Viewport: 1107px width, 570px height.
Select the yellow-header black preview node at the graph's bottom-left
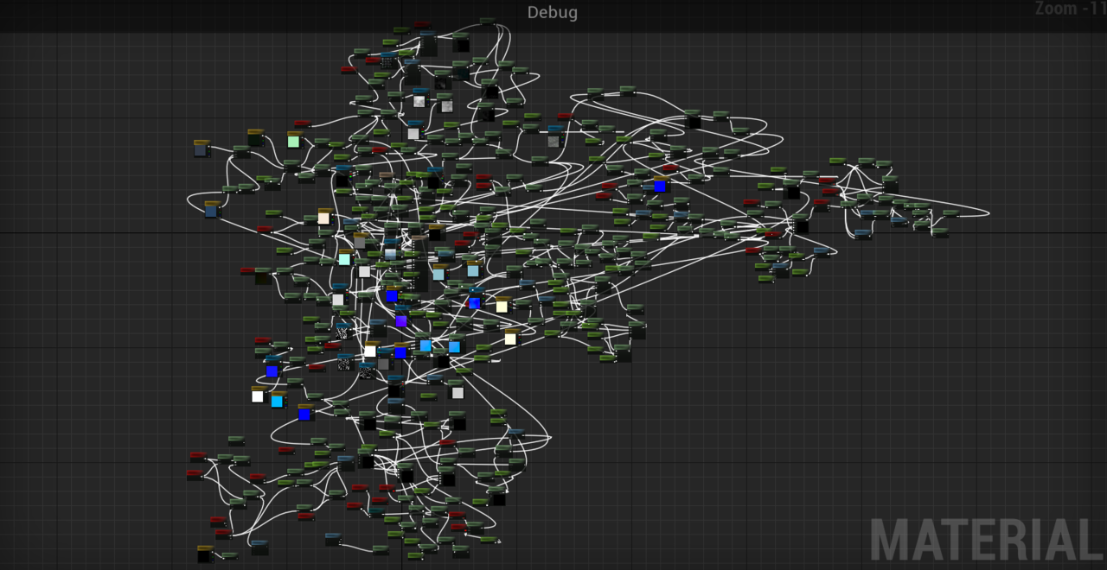[x=205, y=554]
